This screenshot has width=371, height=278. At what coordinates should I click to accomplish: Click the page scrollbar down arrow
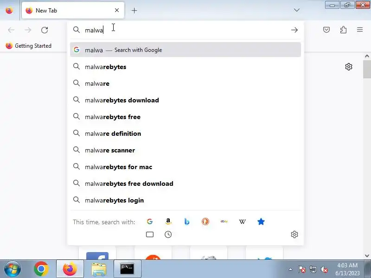coord(367,256)
